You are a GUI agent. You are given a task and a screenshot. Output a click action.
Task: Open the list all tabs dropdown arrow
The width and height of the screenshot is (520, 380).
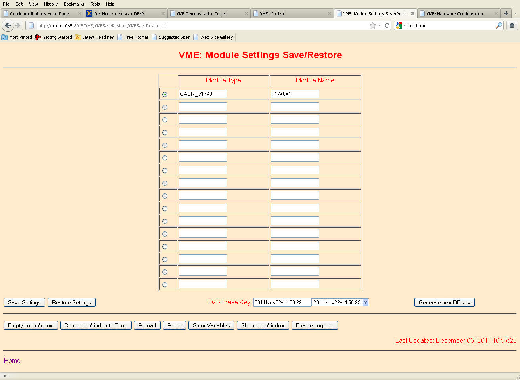point(515,13)
